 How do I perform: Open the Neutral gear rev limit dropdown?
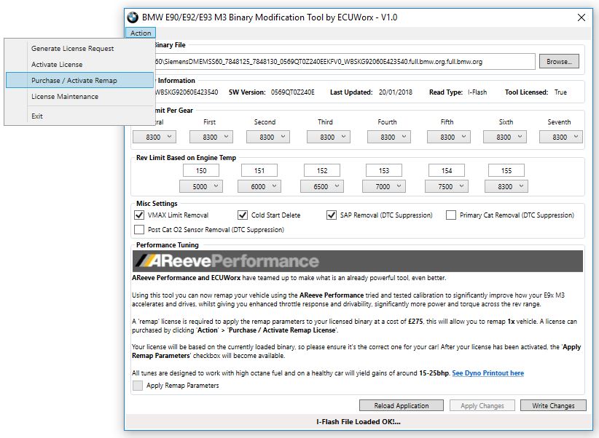tap(154, 137)
